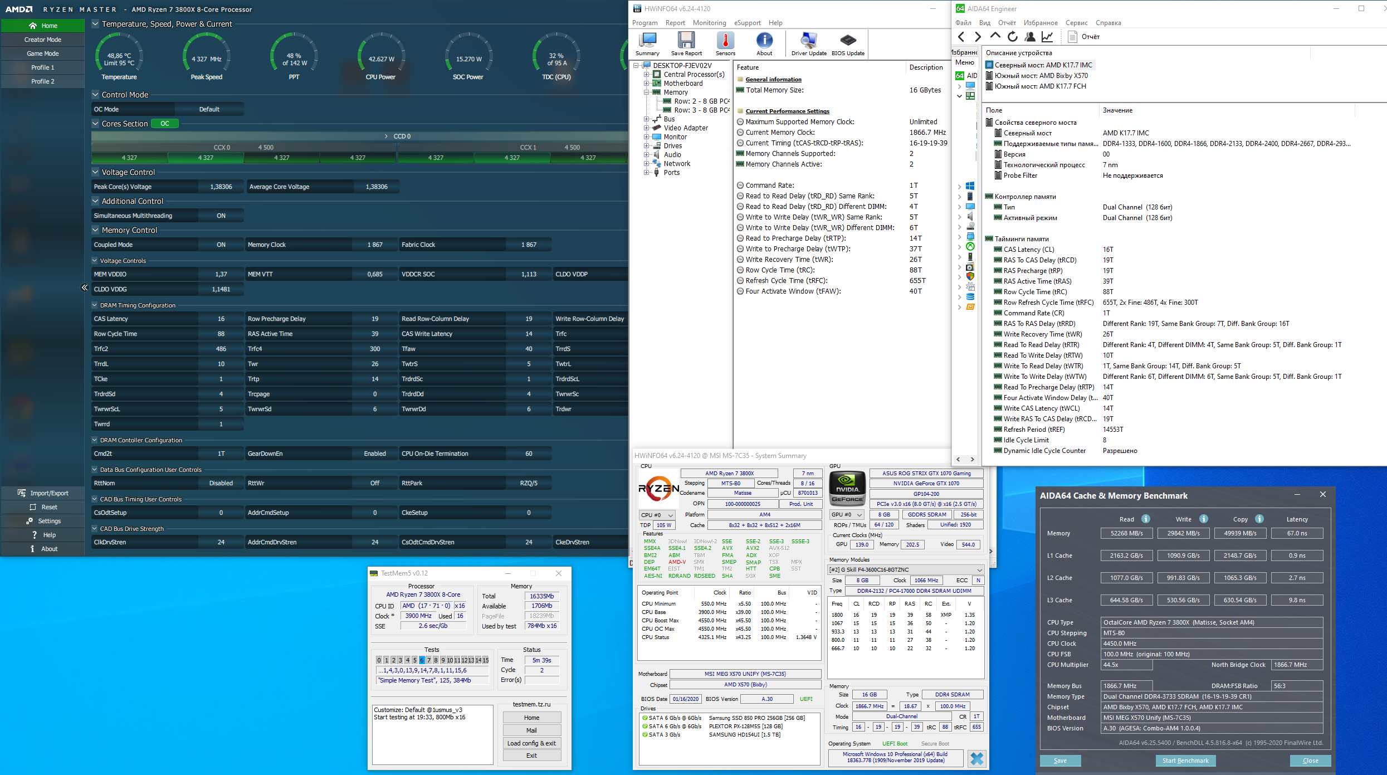Click the HWiNFO Save Report icon
The image size is (1387, 775).
click(686, 43)
